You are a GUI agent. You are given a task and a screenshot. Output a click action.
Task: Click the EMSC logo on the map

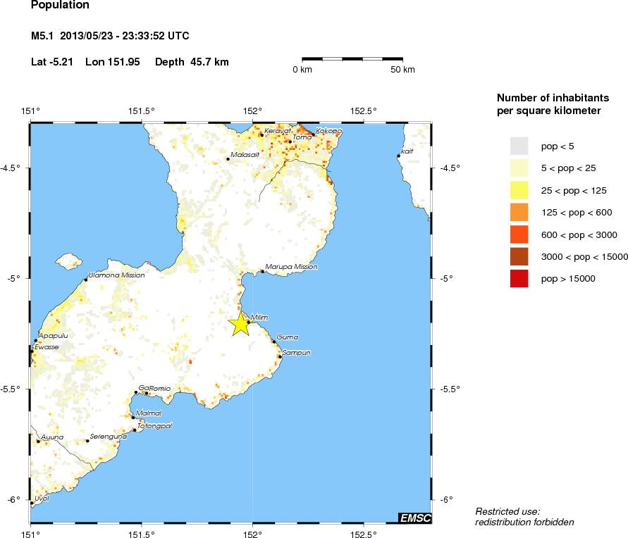point(414,518)
